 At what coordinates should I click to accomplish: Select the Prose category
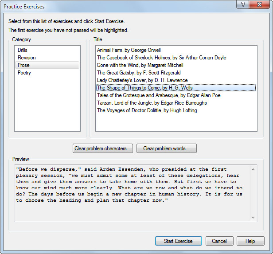(x=47, y=65)
